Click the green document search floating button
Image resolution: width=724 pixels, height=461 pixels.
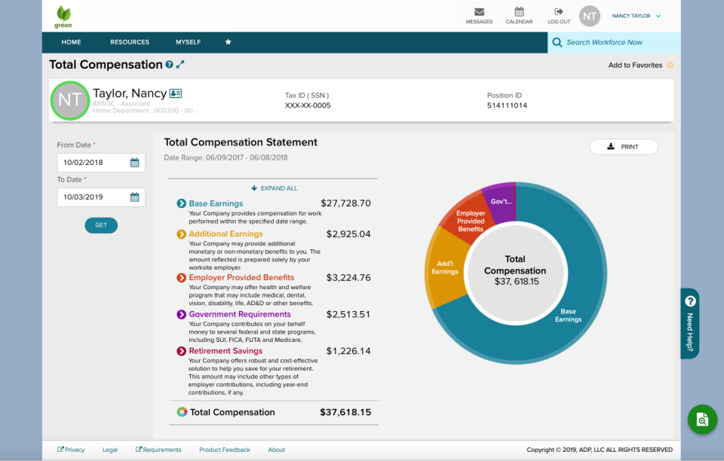702,420
